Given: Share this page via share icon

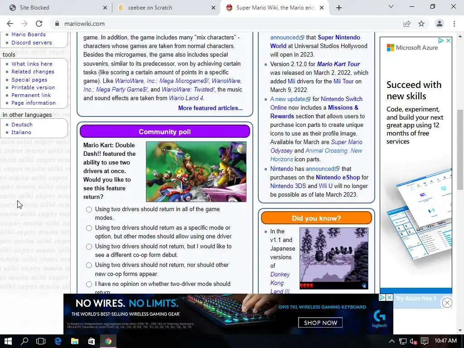Looking at the screenshot, I should tap(407, 24).
